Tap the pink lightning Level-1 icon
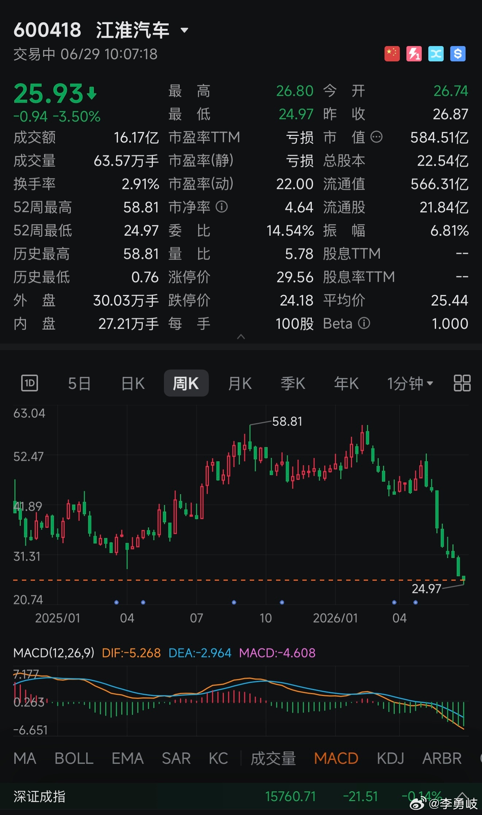This screenshot has width=482, height=815. tap(414, 54)
